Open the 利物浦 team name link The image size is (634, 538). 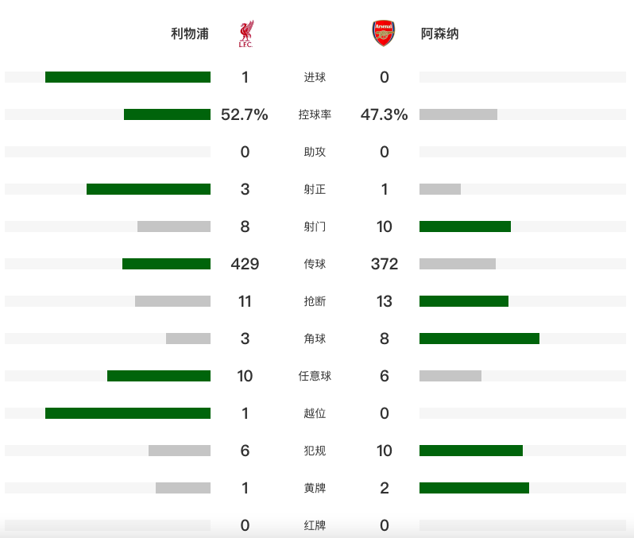coord(190,33)
